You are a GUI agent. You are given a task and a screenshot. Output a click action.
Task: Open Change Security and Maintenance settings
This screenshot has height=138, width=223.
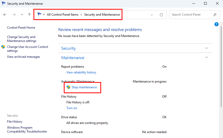pos(22,39)
